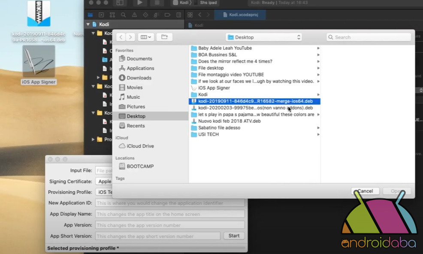Click the Xcode Run play button
This screenshot has width=423, height=254.
tap(140, 3)
